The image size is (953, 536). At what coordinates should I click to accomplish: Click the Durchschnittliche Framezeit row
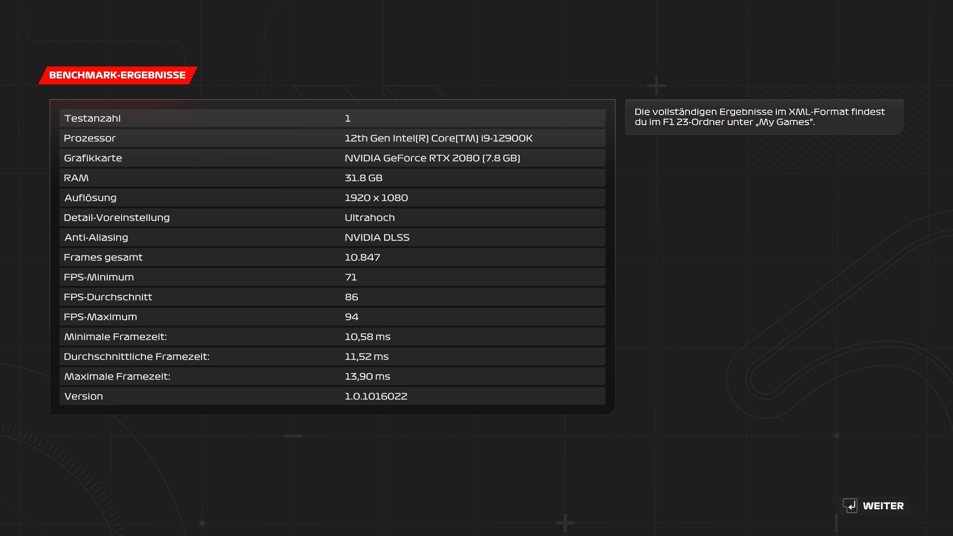332,356
